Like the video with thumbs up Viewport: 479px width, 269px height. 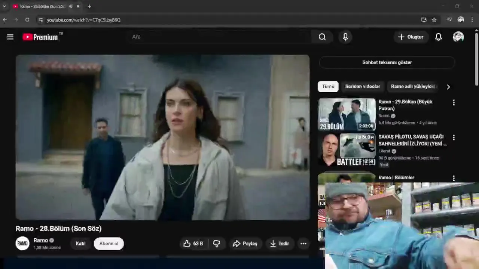click(193, 244)
